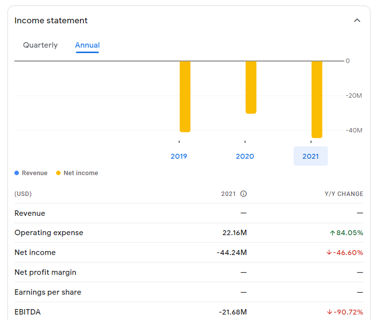Collapse the Income statement section chevron
Screen dimensions: 375x320
coord(357,21)
